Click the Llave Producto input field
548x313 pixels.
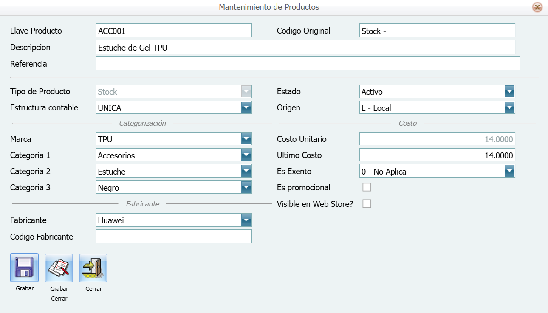point(173,31)
